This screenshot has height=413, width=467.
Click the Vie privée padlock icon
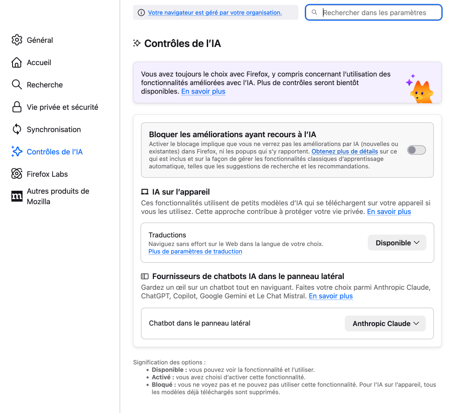pos(17,107)
